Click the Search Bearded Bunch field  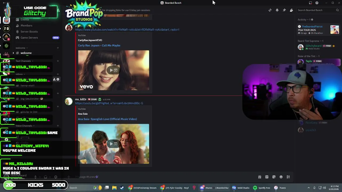(318, 10)
